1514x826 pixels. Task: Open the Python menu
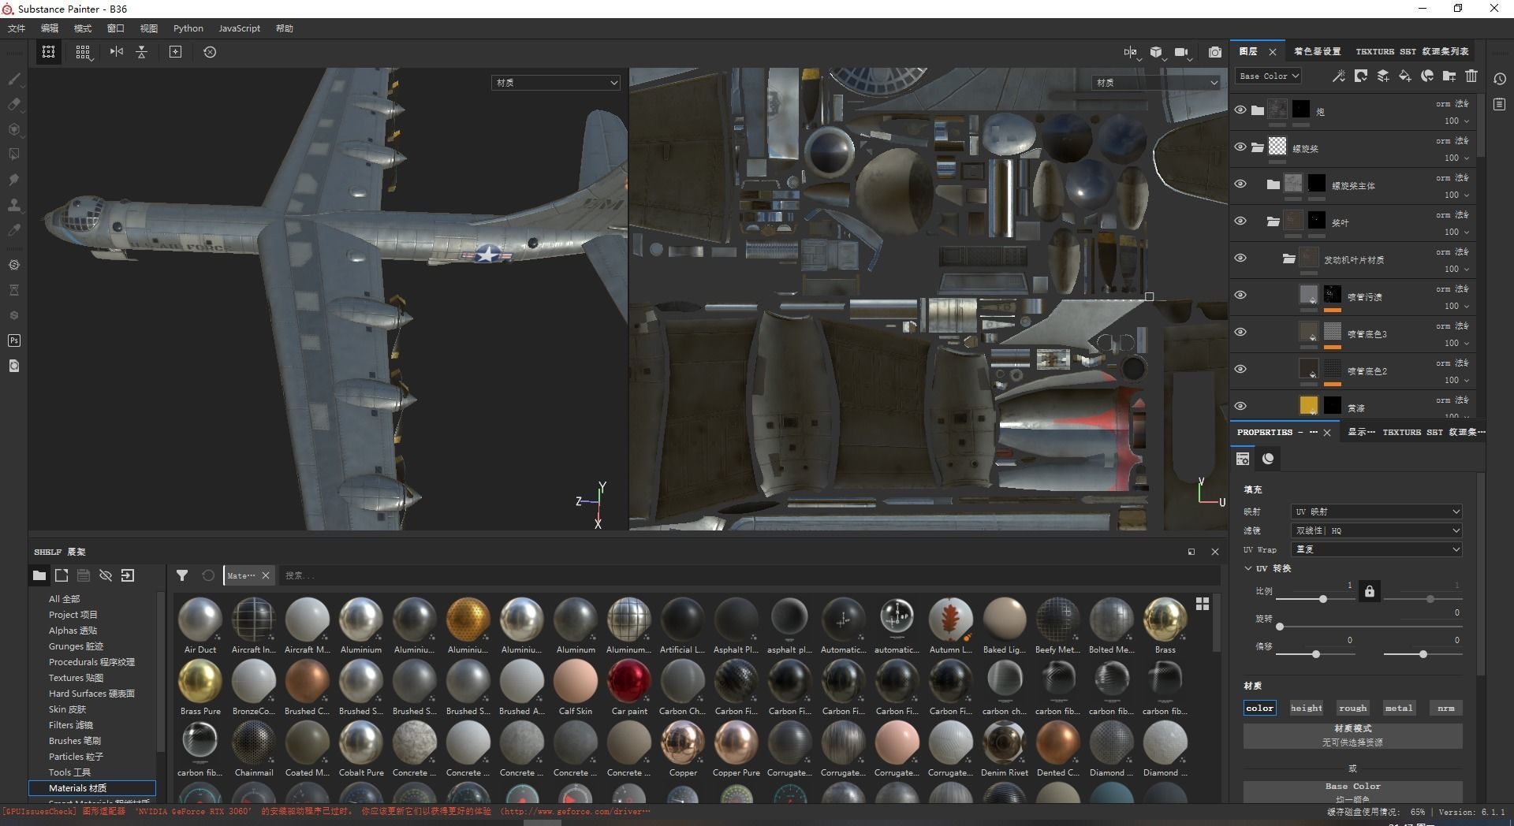click(x=188, y=28)
